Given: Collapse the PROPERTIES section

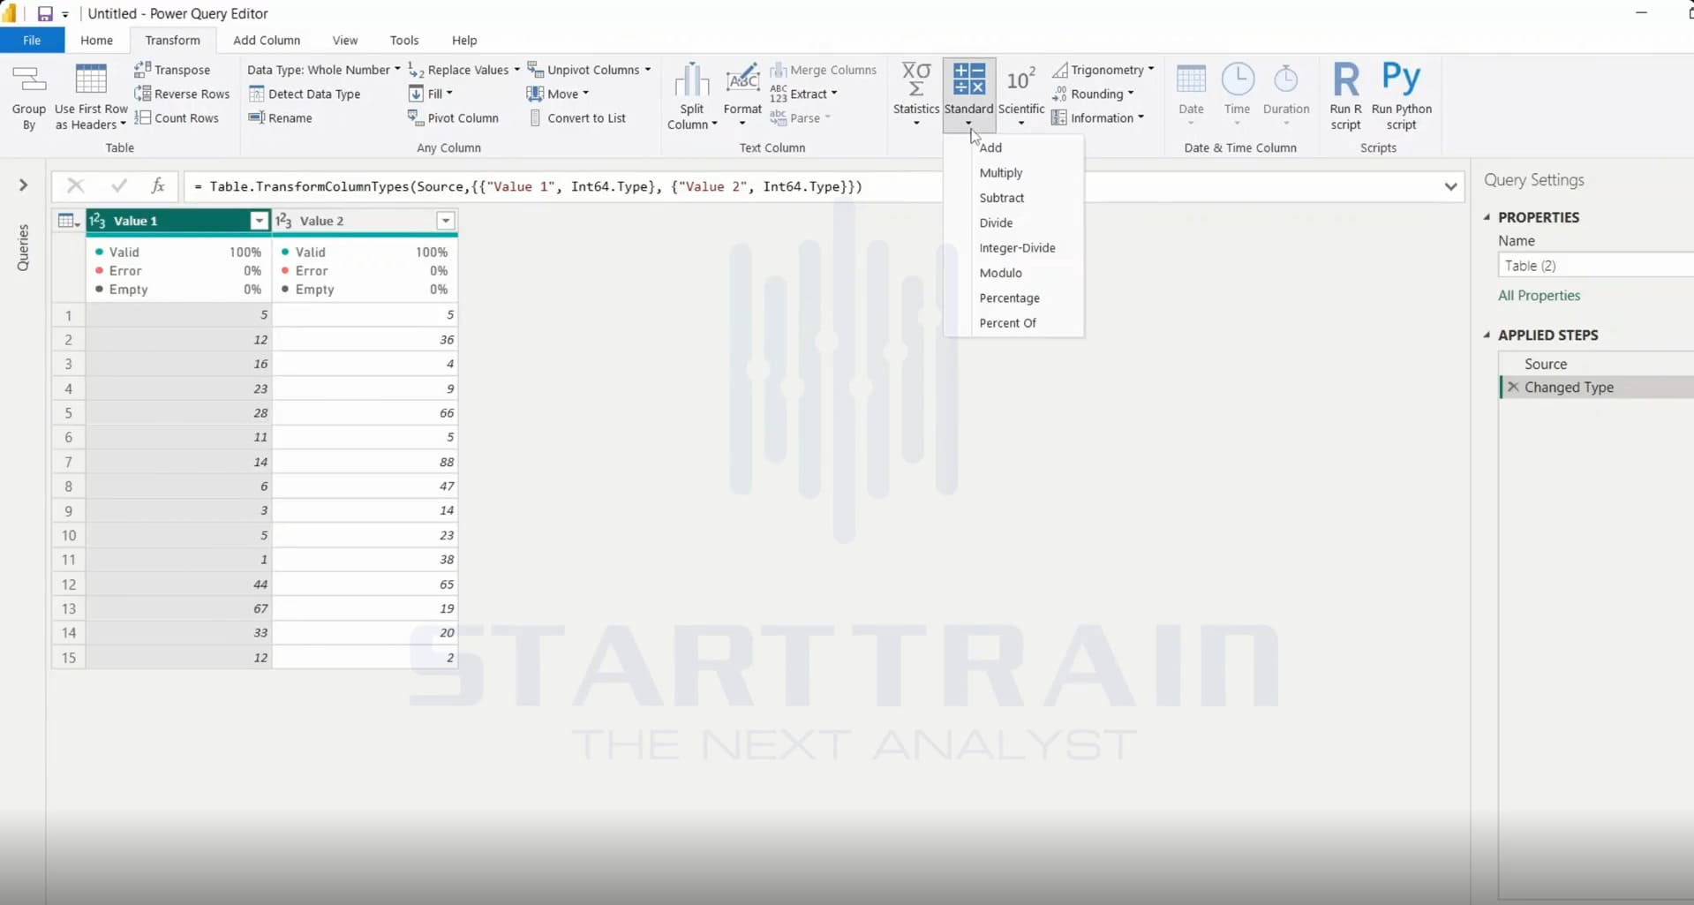Looking at the screenshot, I should pyautogui.click(x=1487, y=217).
